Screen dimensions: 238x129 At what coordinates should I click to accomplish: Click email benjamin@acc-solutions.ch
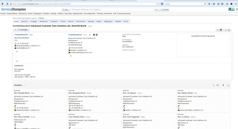point(80,110)
